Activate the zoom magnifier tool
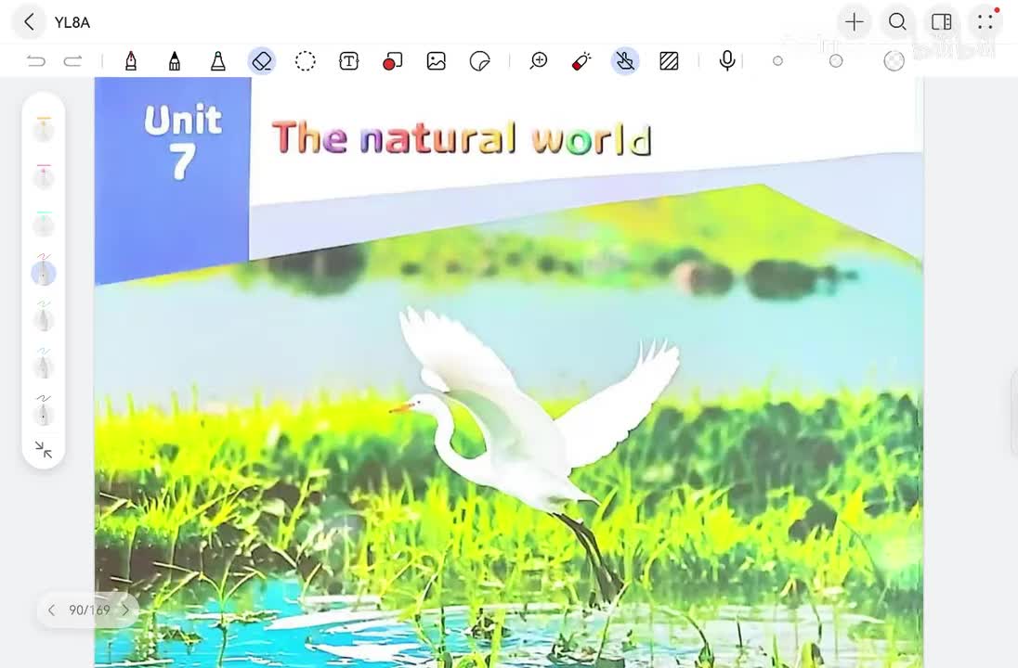 538,61
